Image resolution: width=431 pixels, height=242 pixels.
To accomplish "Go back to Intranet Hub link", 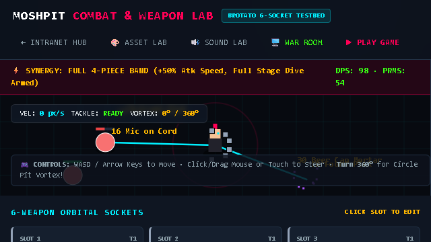I will 54,42.
